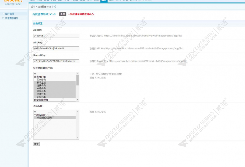Click the 允许使用的用户组 label
This screenshot has height=167, width=245.
point(43,68)
